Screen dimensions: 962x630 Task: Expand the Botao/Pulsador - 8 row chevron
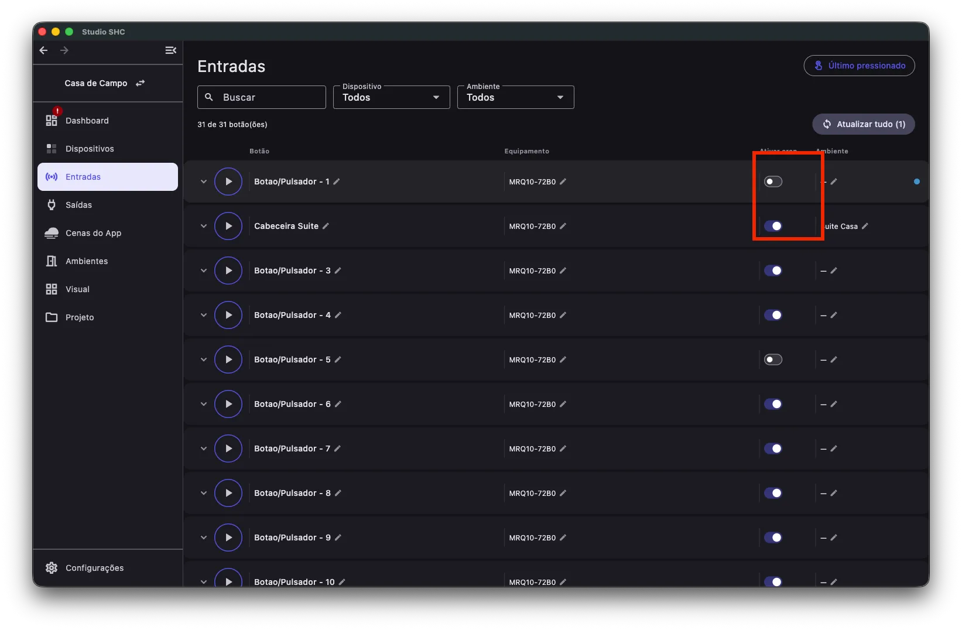pyautogui.click(x=203, y=493)
